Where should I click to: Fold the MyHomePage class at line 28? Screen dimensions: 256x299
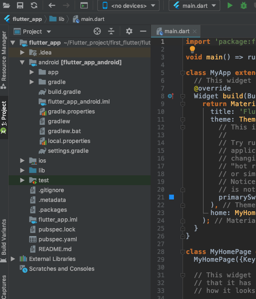183,252
